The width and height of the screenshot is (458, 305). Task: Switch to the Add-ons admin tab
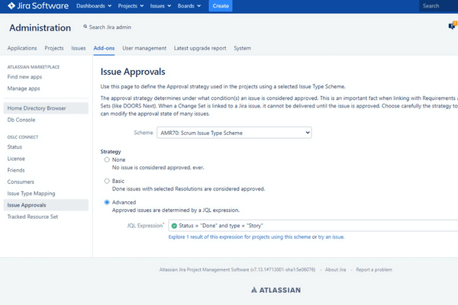(x=104, y=48)
